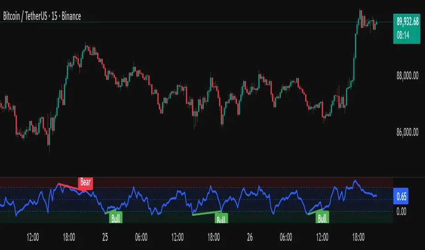Image resolution: width=425 pixels, height=250 pixels.
Task: Click the last 18:00 time axis label
Action: (358, 237)
